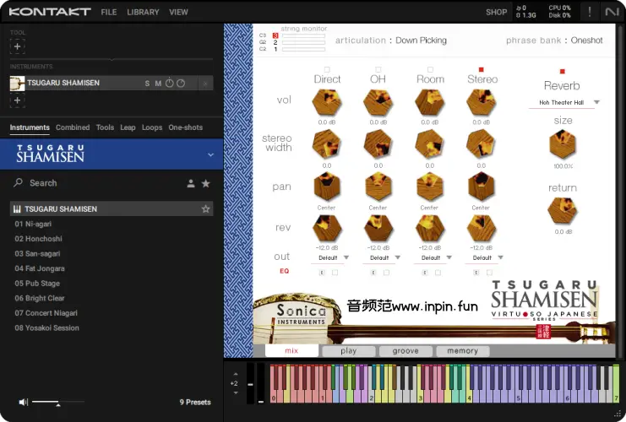
Task: Switch to the Combined browser tab
Action: coord(73,127)
